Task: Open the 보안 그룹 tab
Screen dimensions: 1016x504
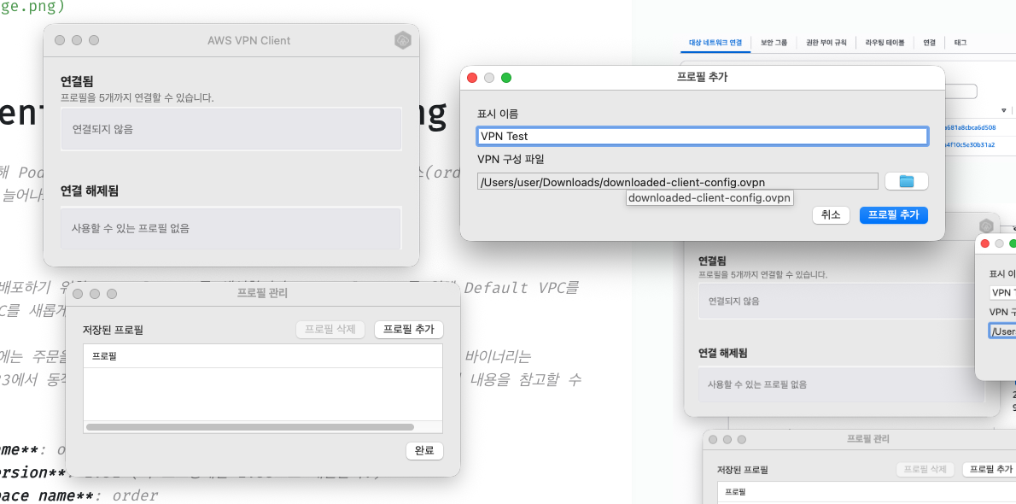Action: 774,43
